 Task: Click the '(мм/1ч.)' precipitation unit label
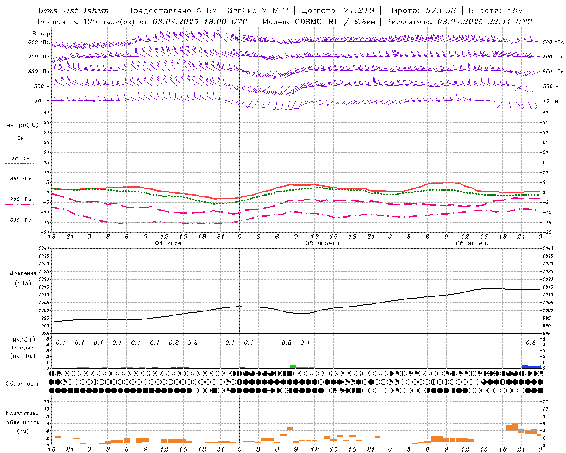(23, 356)
